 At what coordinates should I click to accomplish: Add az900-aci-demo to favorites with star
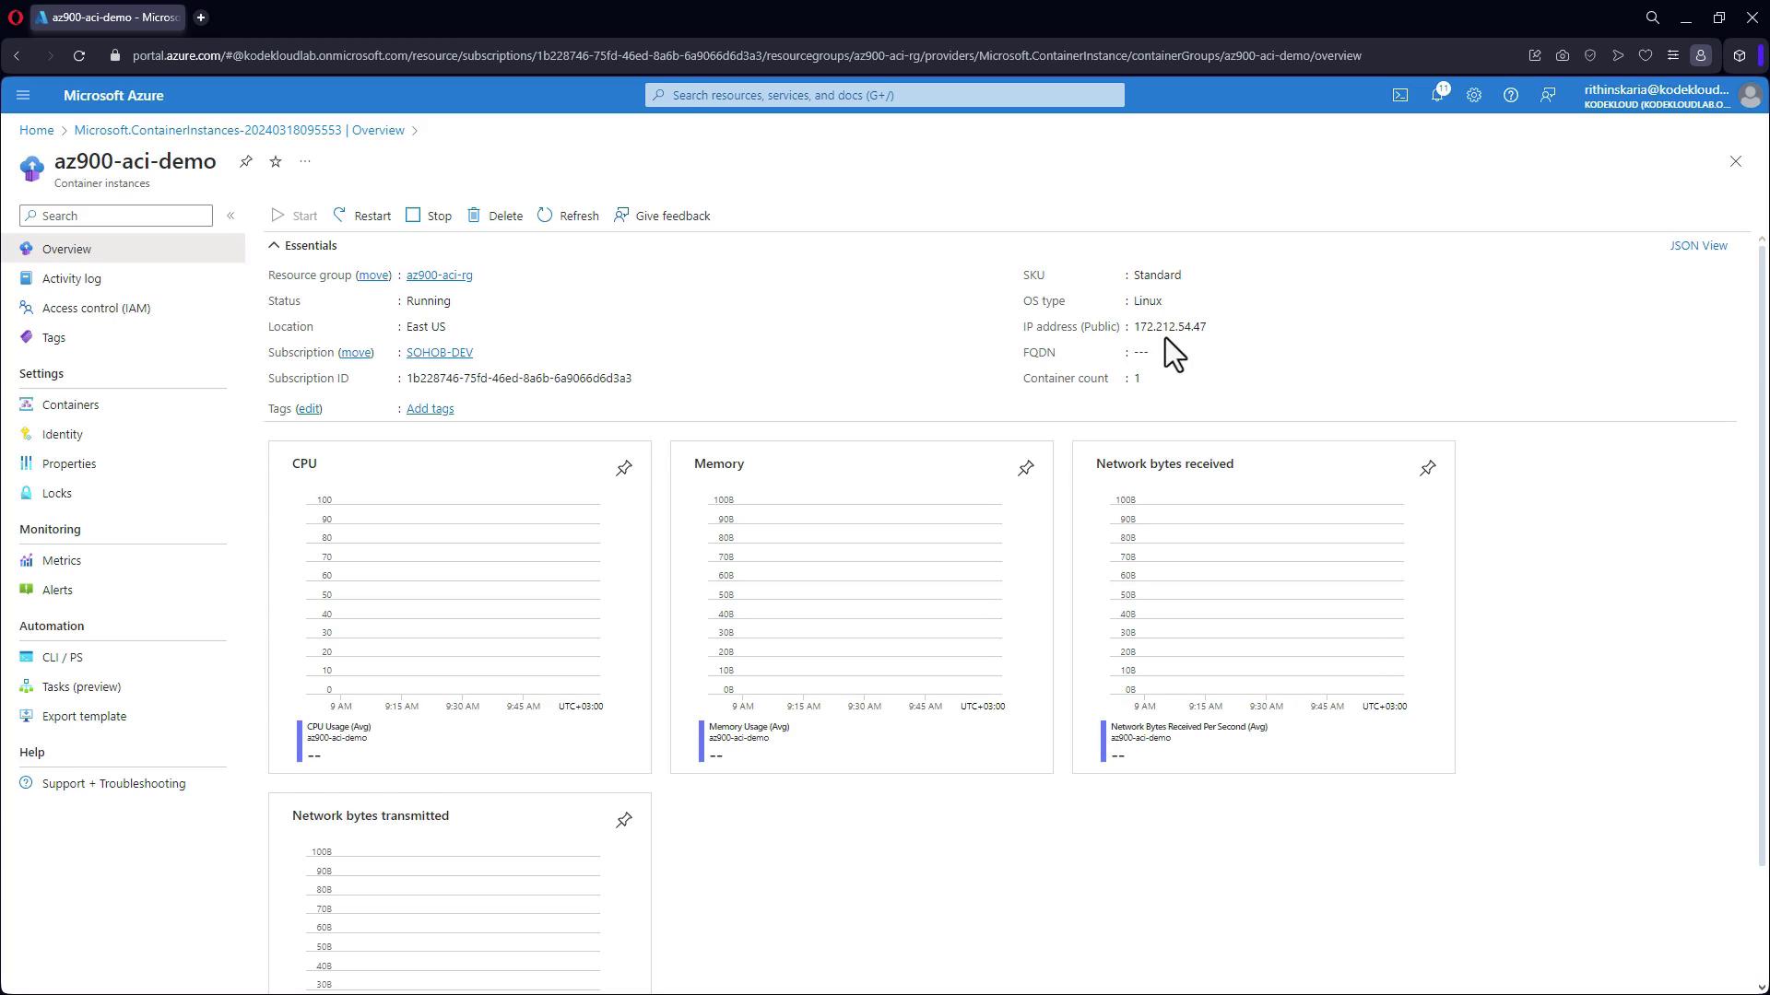pyautogui.click(x=276, y=161)
